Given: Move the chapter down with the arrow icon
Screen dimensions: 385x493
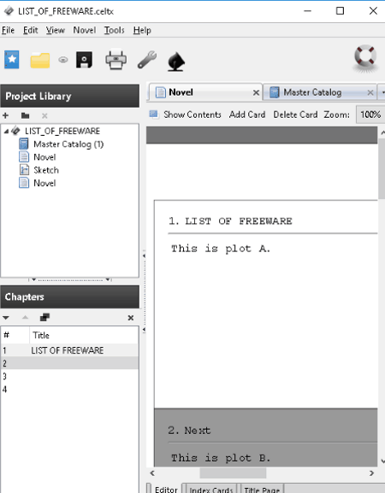Looking at the screenshot, I should pos(6,318).
